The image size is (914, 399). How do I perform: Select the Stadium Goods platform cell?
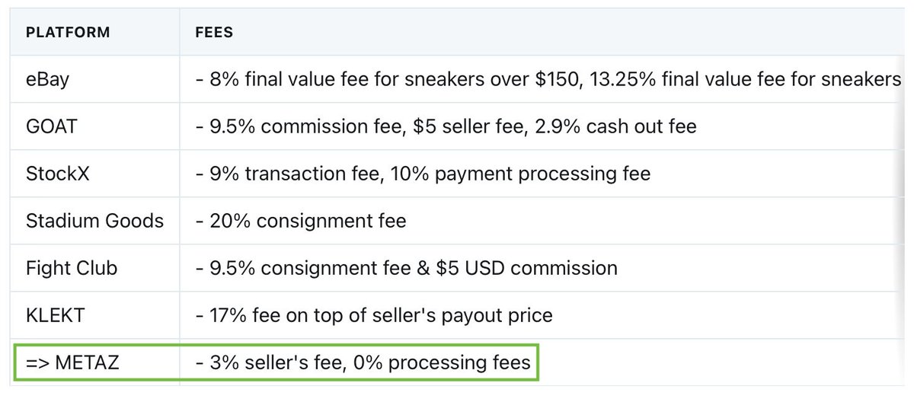click(x=95, y=221)
